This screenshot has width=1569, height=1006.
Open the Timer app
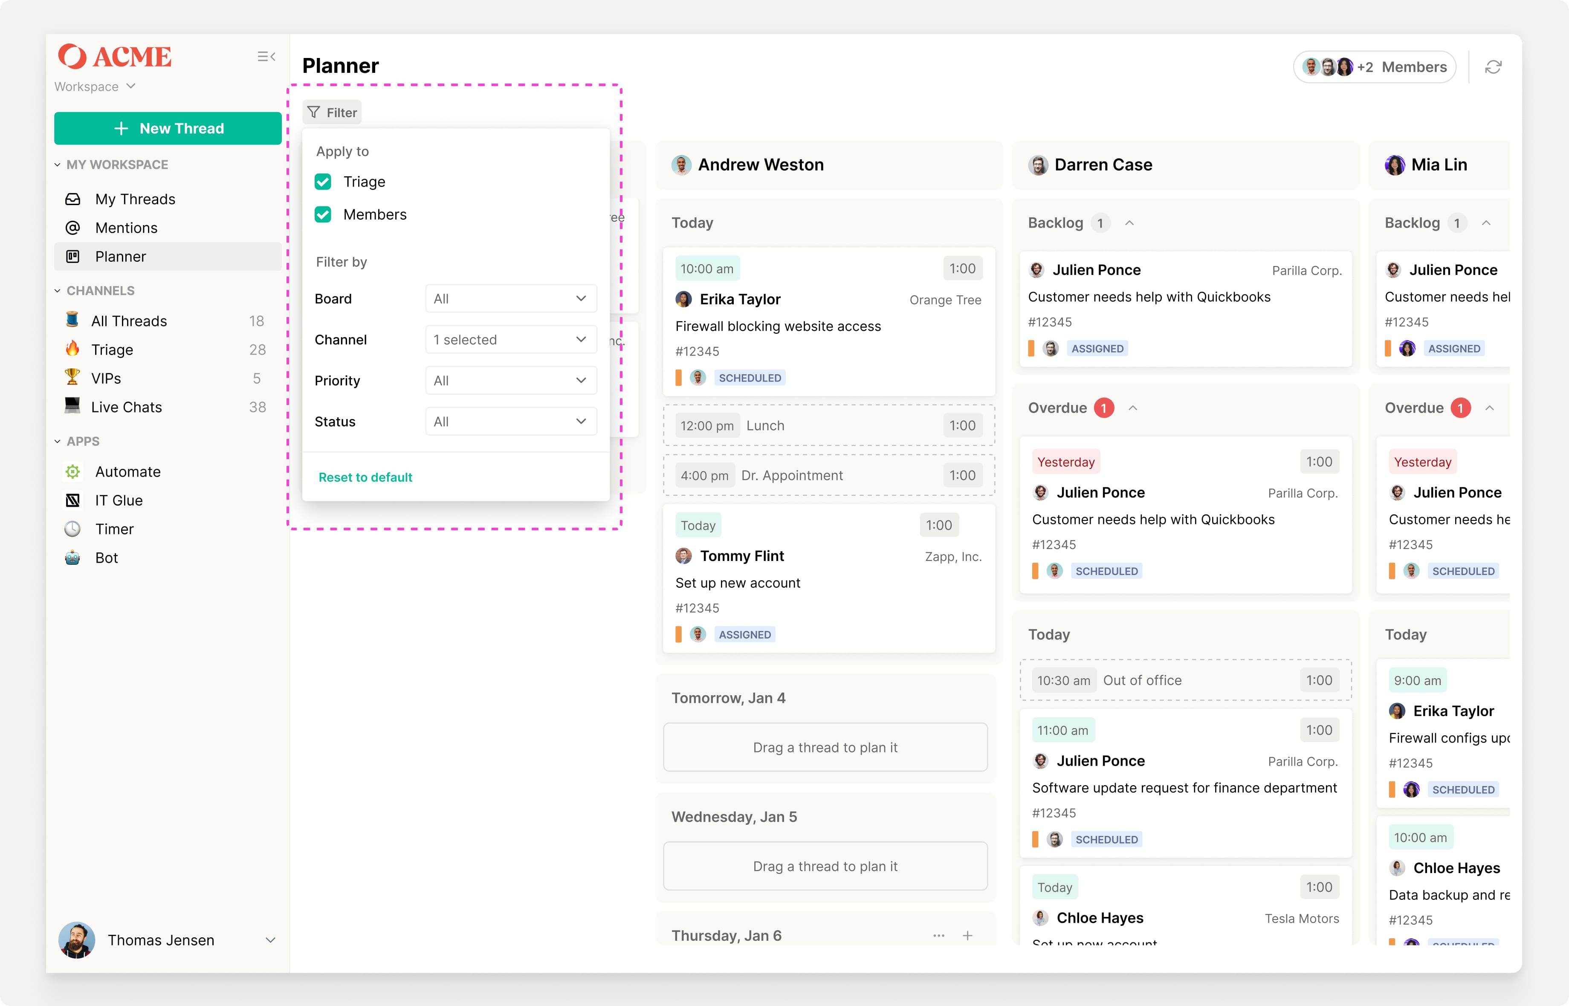click(x=114, y=529)
